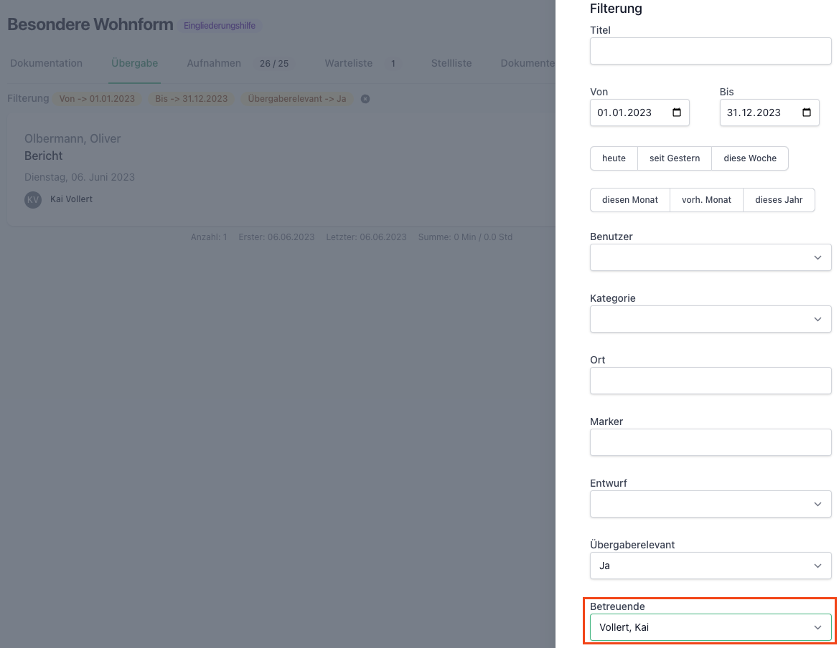This screenshot has height=648, width=839.
Task: Expand the Benutzer dropdown
Action: click(711, 257)
